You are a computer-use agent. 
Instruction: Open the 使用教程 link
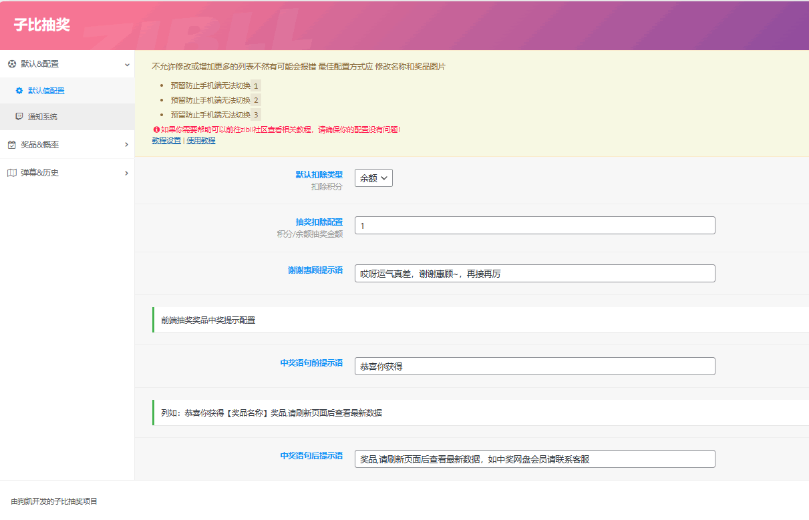[x=201, y=140]
